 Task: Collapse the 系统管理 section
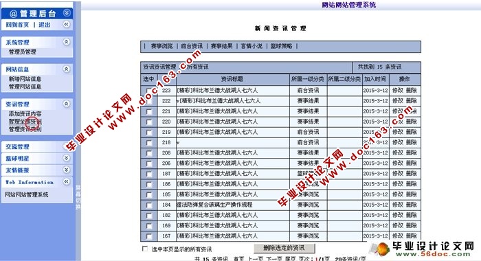pos(67,42)
